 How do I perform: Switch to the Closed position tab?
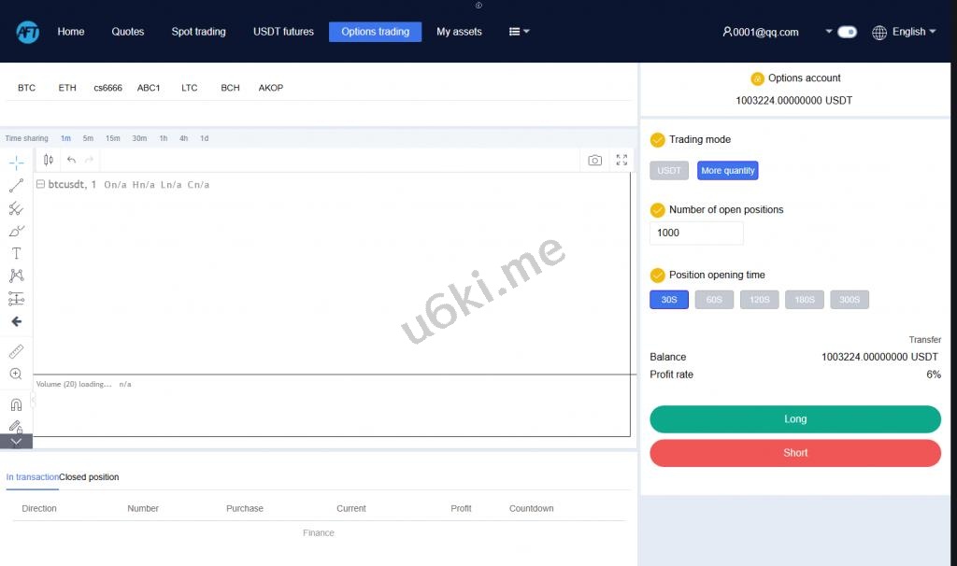click(90, 477)
